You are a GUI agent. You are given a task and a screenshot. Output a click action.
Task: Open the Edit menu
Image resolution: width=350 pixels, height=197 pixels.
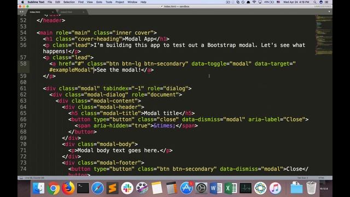[x=57, y=2]
